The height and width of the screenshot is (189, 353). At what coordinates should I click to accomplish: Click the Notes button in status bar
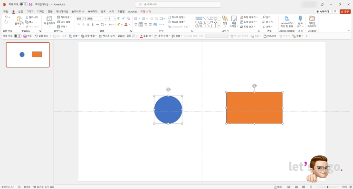[278, 187]
